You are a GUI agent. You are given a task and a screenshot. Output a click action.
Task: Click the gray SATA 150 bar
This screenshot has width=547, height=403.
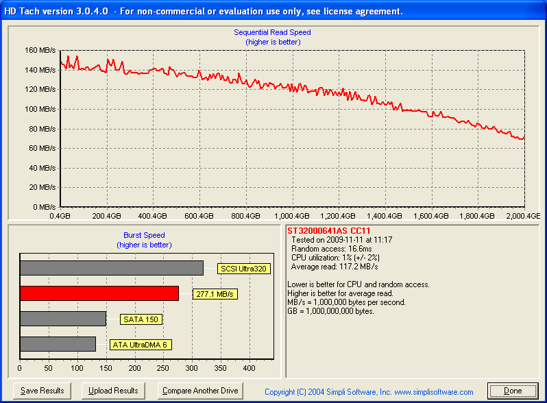pos(63,319)
